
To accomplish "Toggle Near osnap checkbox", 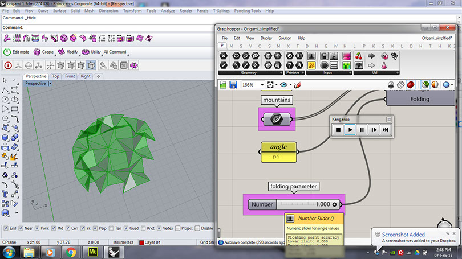I will tap(21, 228).
